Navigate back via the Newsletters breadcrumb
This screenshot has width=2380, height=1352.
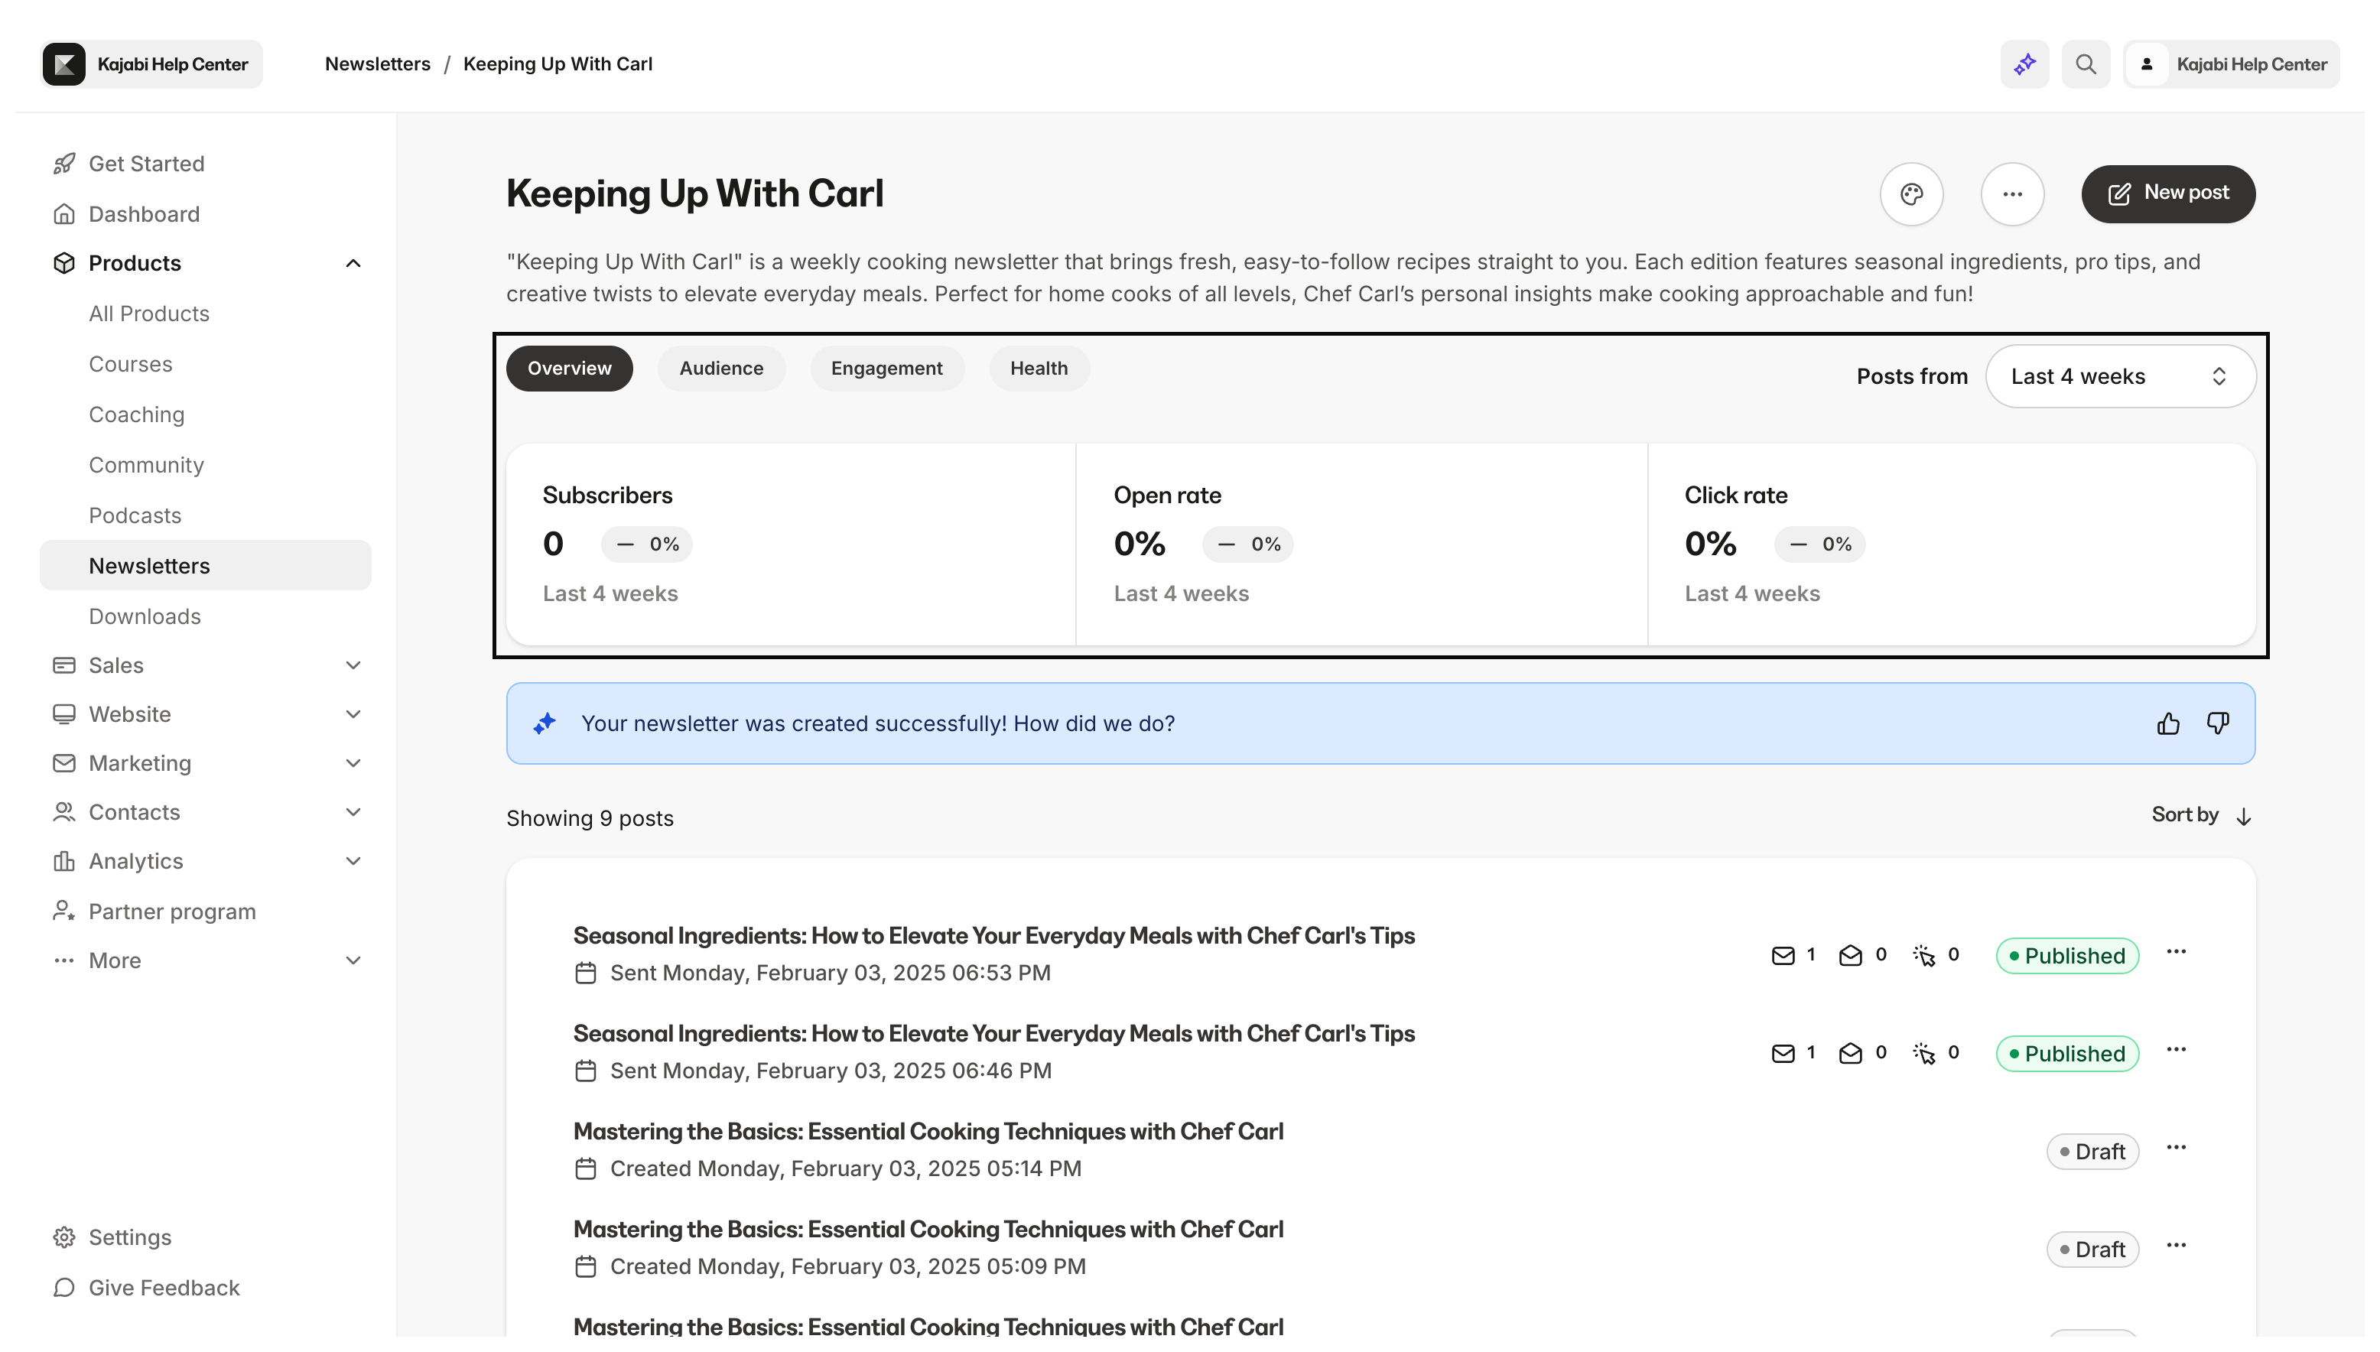(x=377, y=63)
